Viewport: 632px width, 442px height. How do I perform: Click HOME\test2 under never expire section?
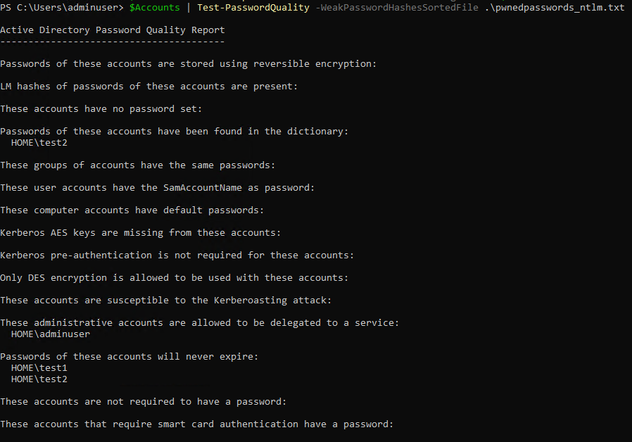39,379
